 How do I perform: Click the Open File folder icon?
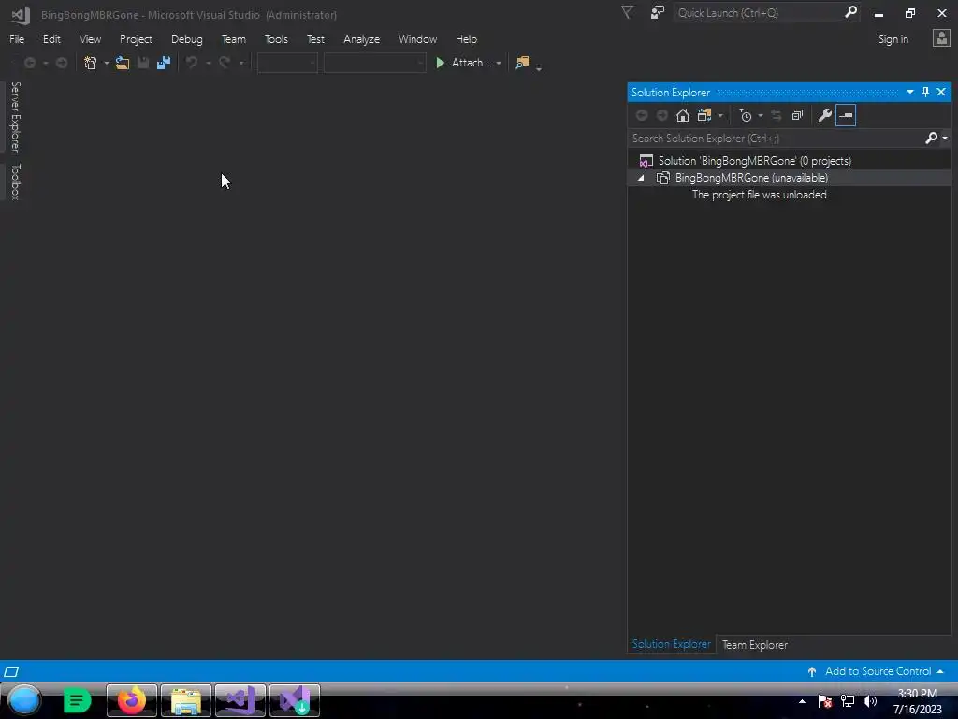click(123, 63)
